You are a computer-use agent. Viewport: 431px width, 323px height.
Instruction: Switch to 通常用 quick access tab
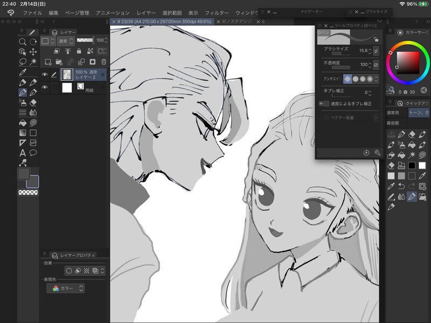coord(393,113)
